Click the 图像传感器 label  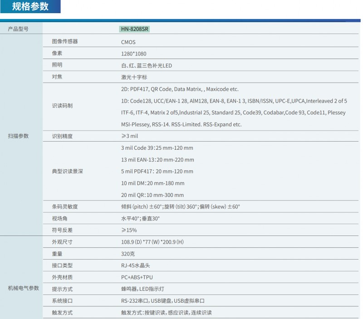pos(65,42)
